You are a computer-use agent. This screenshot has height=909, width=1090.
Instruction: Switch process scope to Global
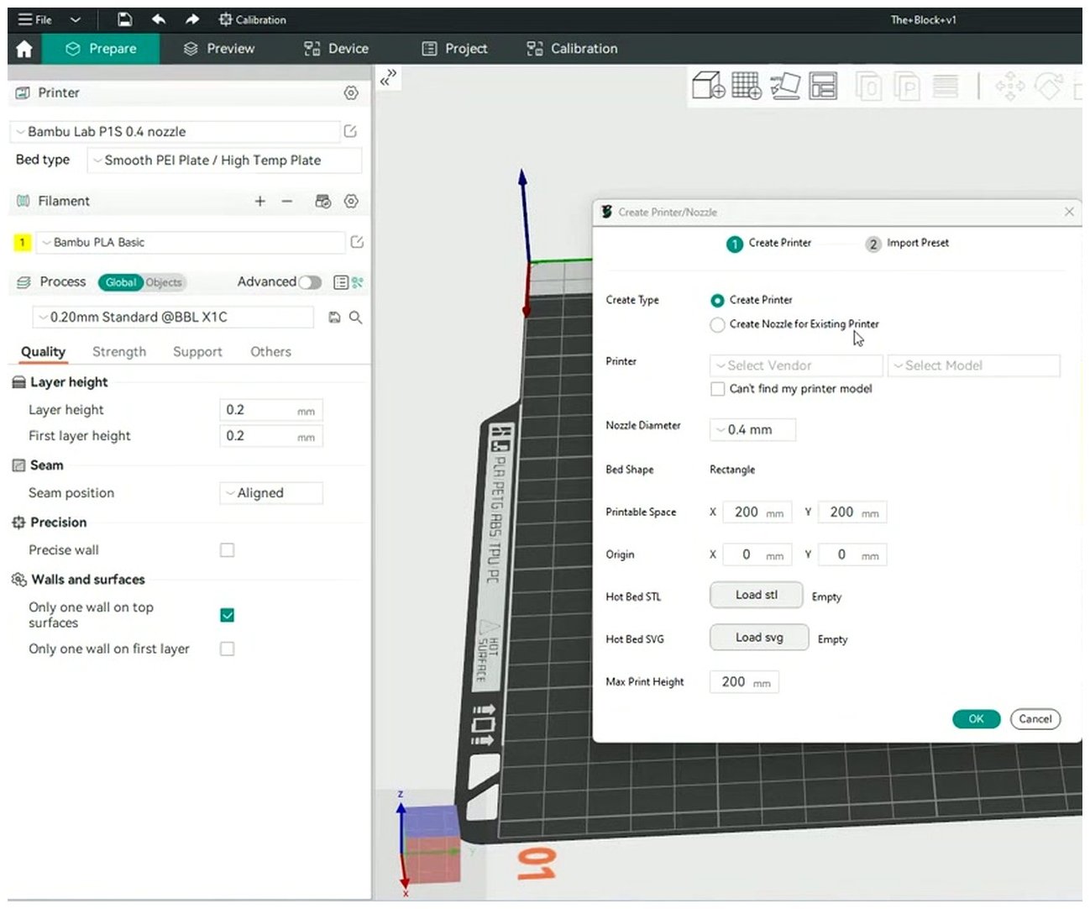[121, 282]
